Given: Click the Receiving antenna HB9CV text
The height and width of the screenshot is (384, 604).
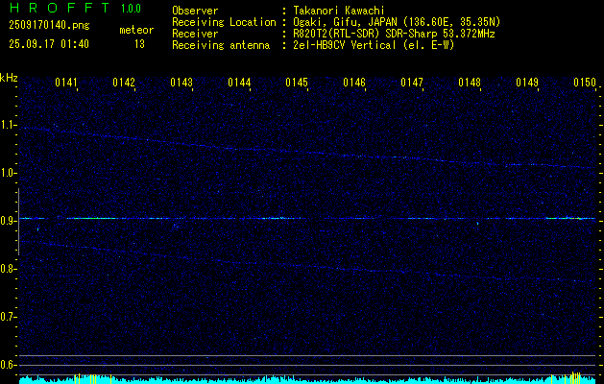Looking at the screenshot, I should [386, 44].
